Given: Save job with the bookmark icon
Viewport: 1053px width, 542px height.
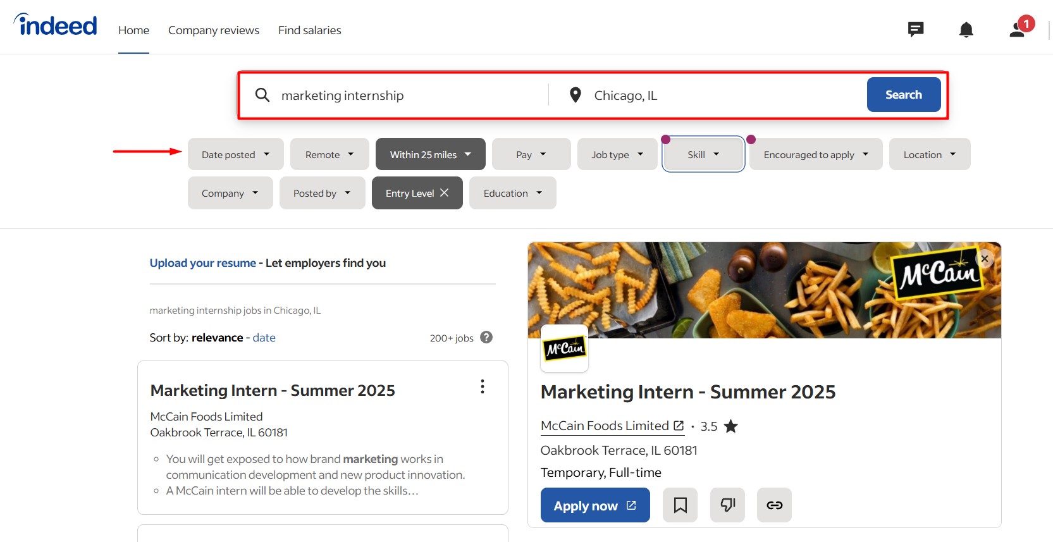Looking at the screenshot, I should pyautogui.click(x=680, y=505).
